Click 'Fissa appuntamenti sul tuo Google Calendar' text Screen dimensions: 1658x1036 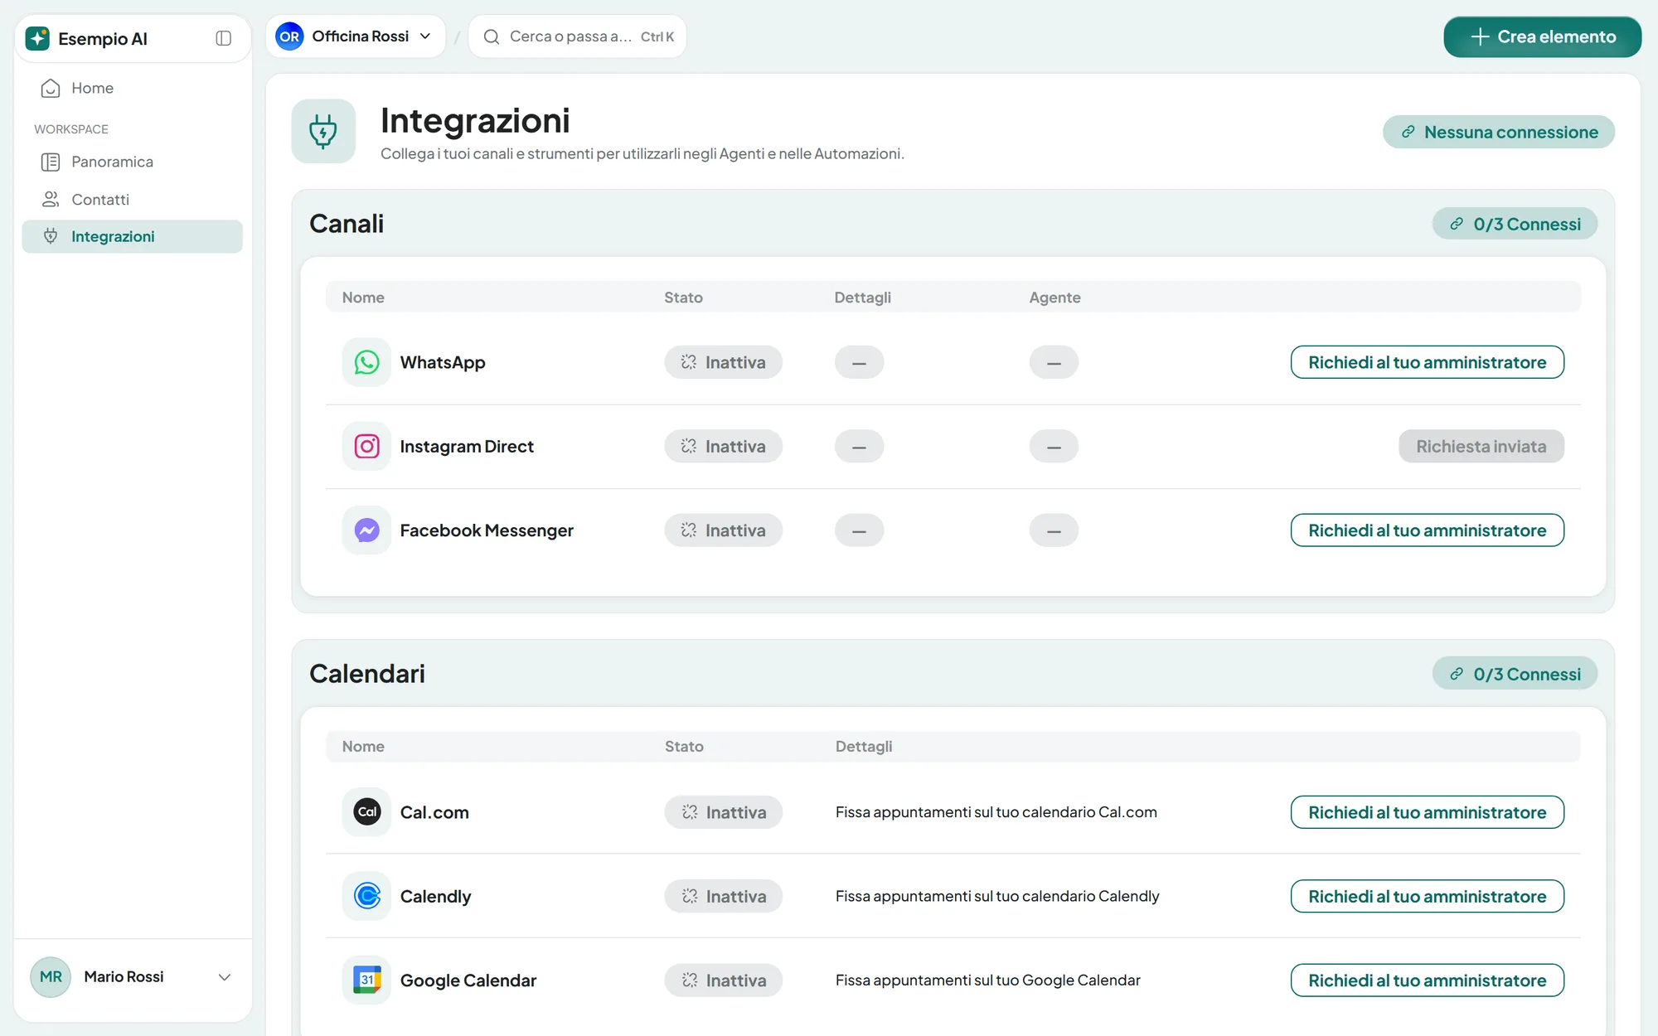tap(988, 980)
